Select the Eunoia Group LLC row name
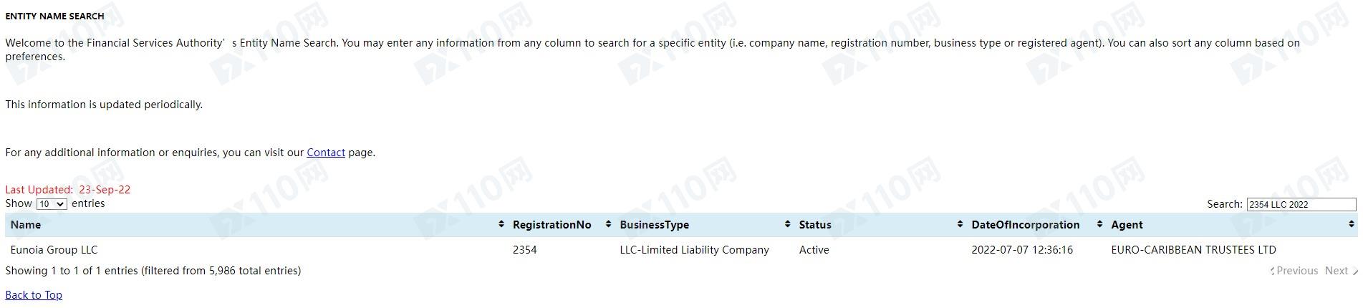The width and height of the screenshot is (1363, 308). [54, 250]
